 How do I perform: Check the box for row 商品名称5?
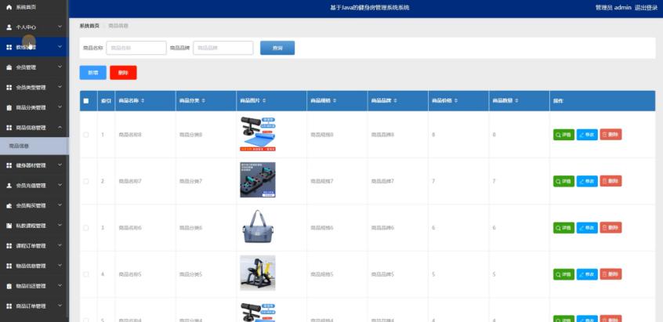(86, 274)
